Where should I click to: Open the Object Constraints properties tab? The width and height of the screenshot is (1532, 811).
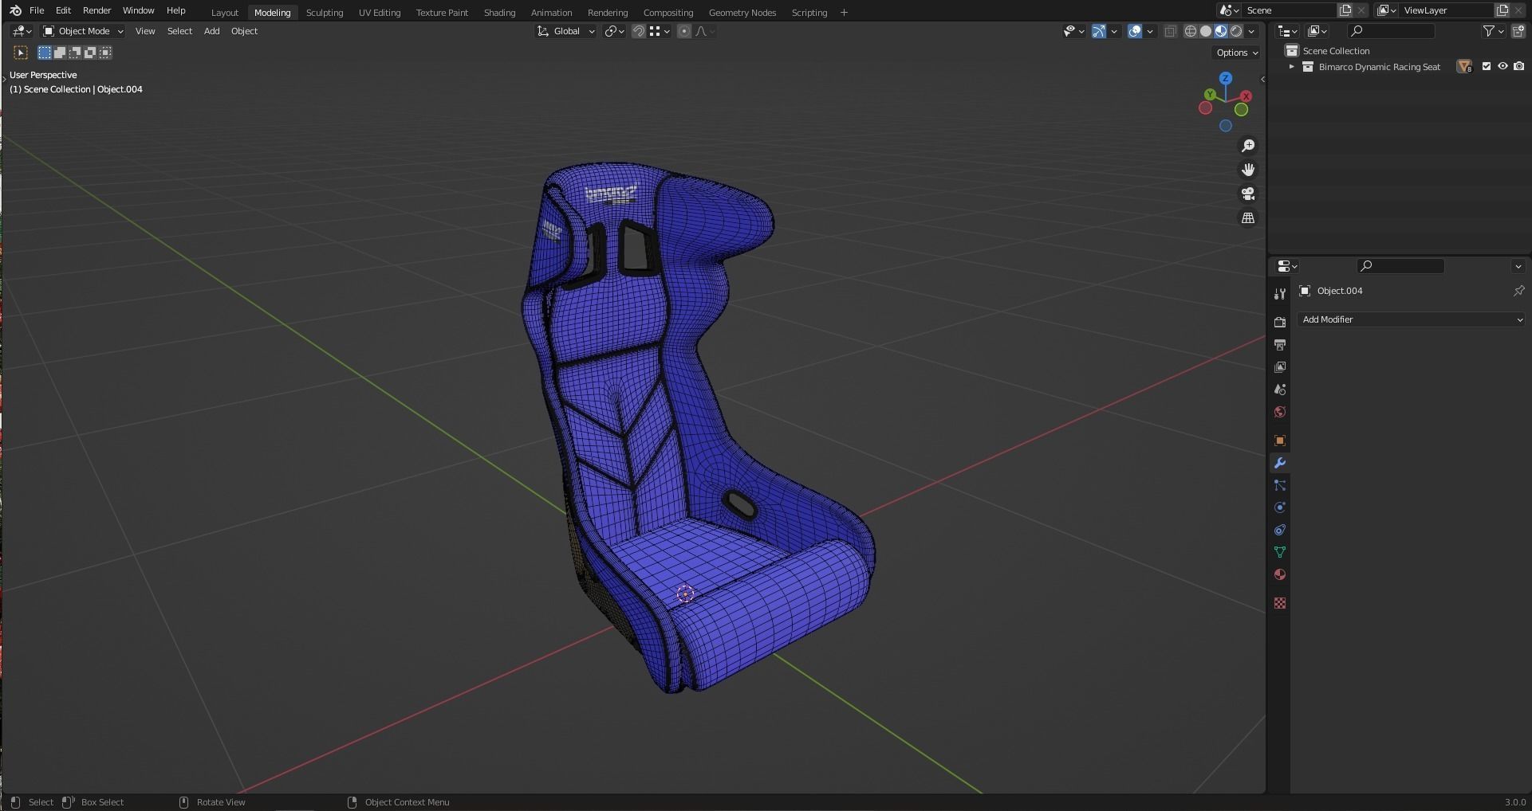coord(1280,530)
